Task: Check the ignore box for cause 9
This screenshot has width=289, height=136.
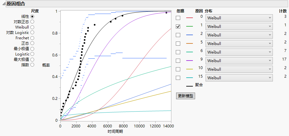Action: tap(178, 61)
